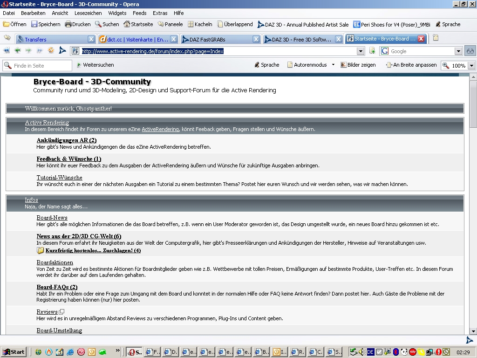Toggle An Breite anpassen fit width
This screenshot has width=477, height=358.
pyautogui.click(x=411, y=65)
